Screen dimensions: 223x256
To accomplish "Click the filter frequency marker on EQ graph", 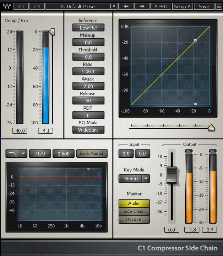I will tap(88, 169).
